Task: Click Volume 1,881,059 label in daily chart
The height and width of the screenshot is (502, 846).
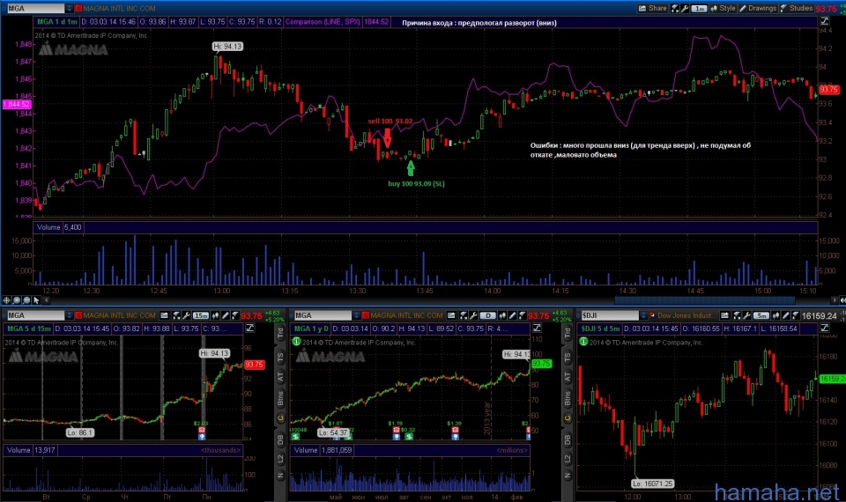Action: 323,450
